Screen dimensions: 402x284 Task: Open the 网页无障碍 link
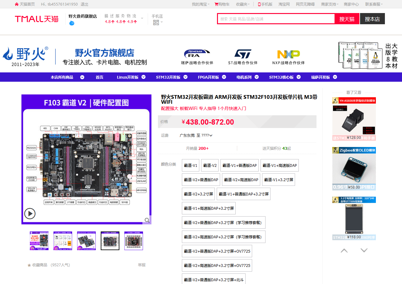[x=305, y=4]
